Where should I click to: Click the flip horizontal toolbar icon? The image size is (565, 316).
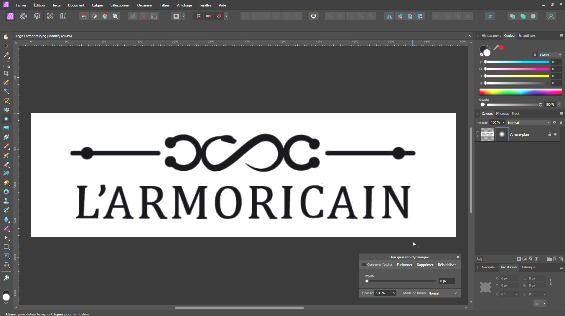[x=389, y=16]
